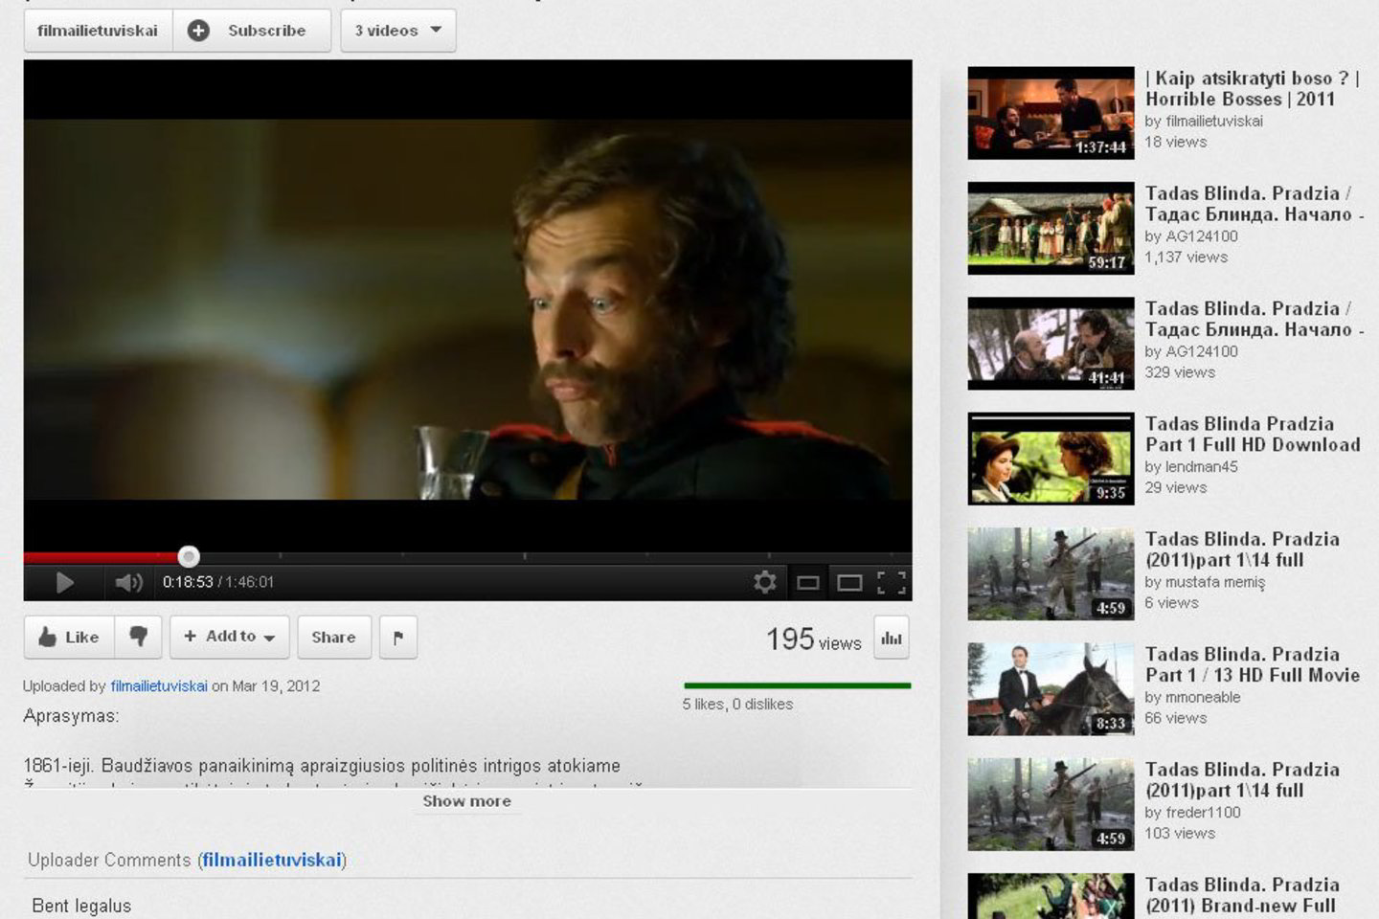Click the green likes rating bar

(x=798, y=685)
